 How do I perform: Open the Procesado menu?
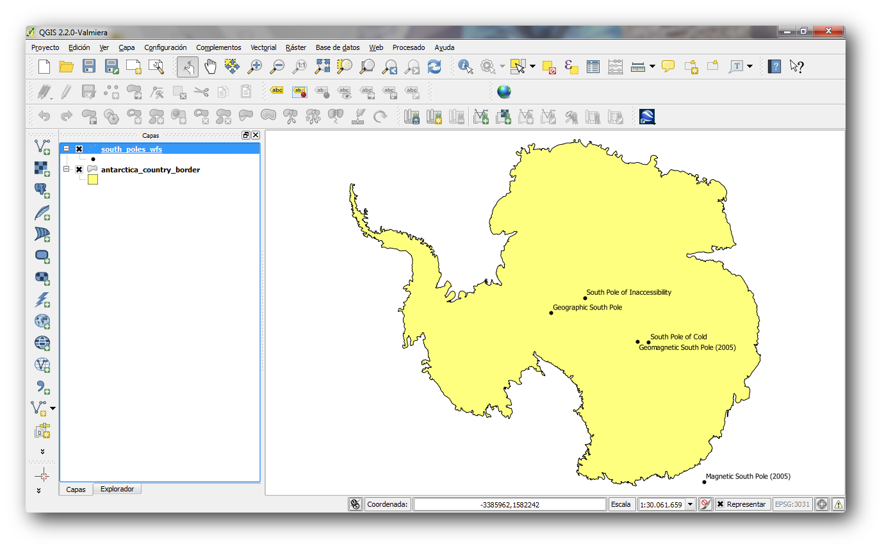click(409, 47)
